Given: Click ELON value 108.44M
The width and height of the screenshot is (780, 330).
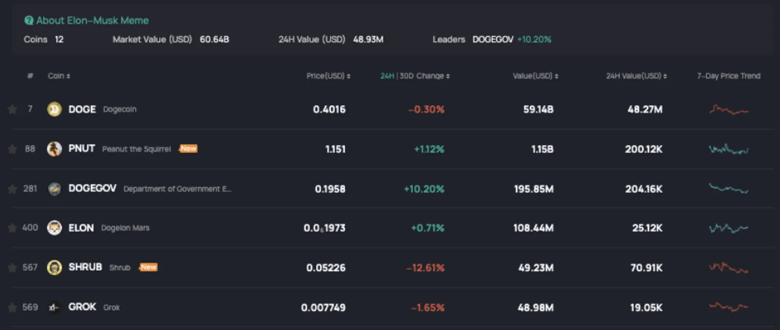Looking at the screenshot, I should pyautogui.click(x=533, y=228).
